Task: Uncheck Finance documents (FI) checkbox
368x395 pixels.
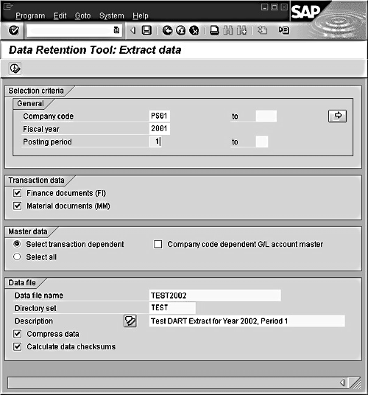Action: coord(17,193)
